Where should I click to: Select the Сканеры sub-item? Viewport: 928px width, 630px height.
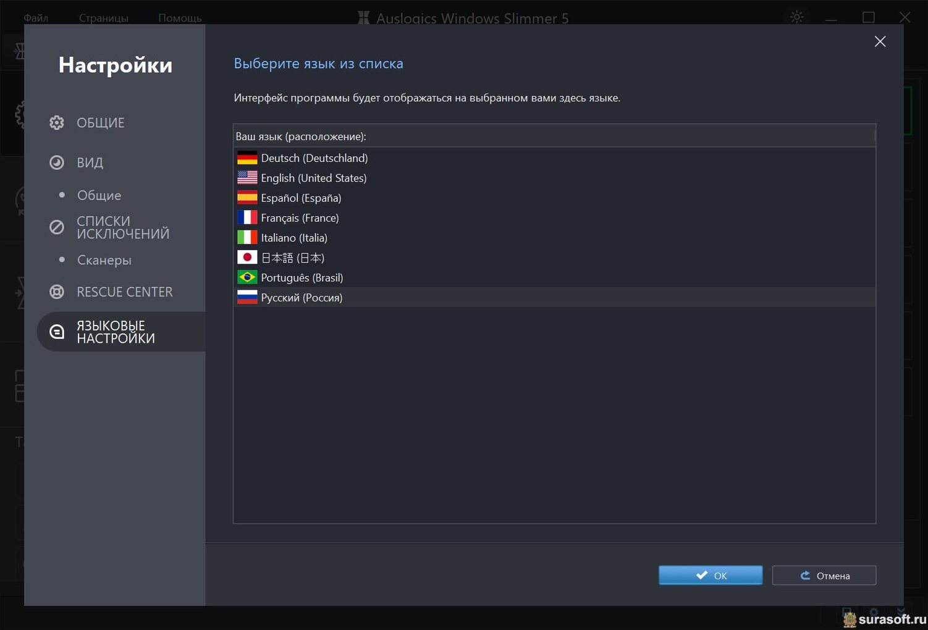104,260
